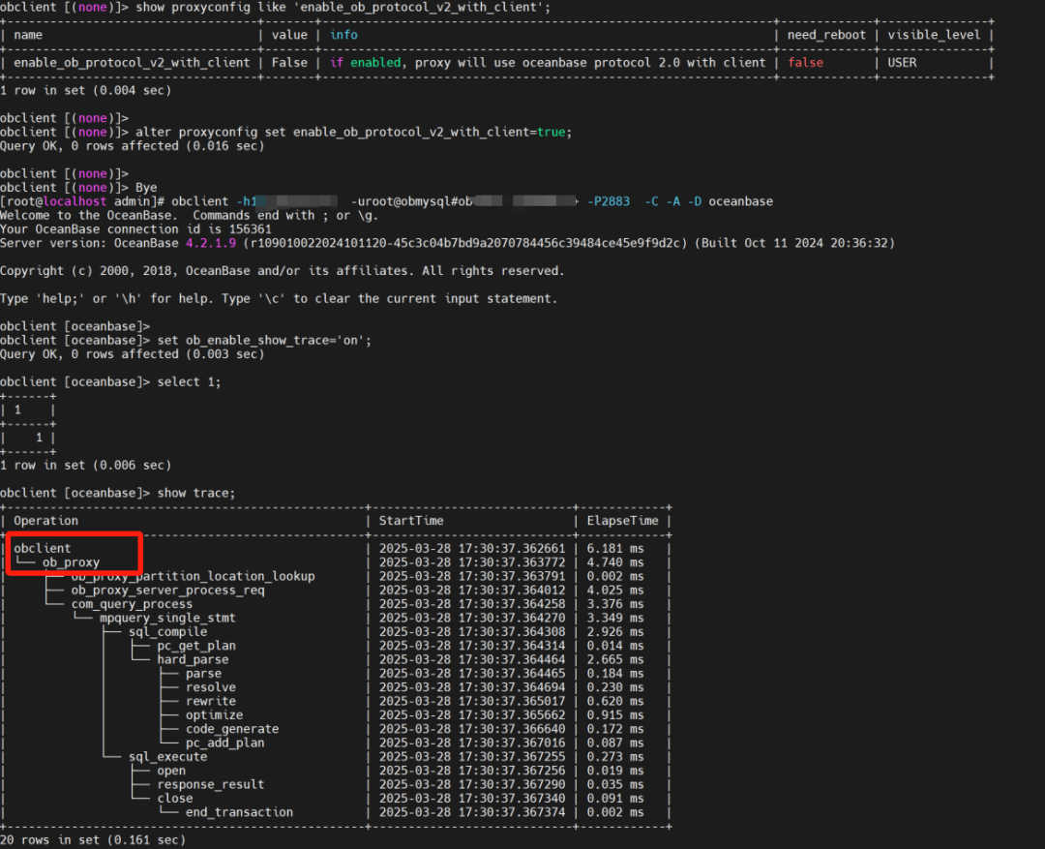Viewport: 1045px width, 849px height.
Task: Click start time '2025-03-28 17:30:37.362661'
Action: click(x=472, y=548)
